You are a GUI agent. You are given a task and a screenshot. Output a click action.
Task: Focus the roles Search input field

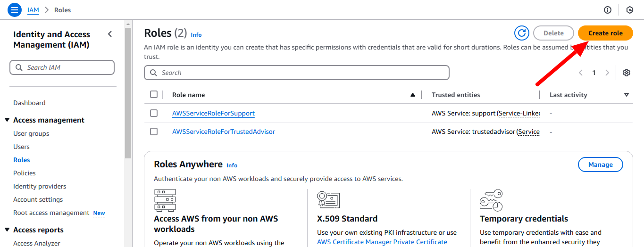(x=297, y=73)
